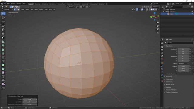Click the outliner search field
The height and width of the screenshot is (109, 194).
176,7
